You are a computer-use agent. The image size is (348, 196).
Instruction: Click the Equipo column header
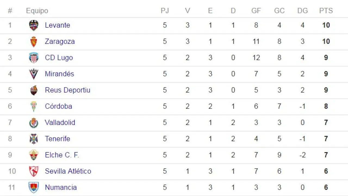pos(37,11)
